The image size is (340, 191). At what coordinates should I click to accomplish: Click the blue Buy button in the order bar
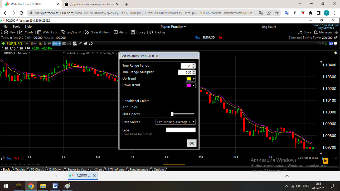click(x=198, y=37)
